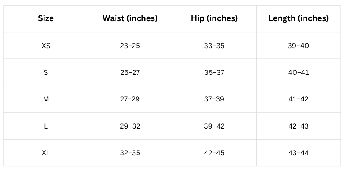This screenshot has width=345, height=172.
Task: Select the Length (inches) column header
Action: pos(298,18)
